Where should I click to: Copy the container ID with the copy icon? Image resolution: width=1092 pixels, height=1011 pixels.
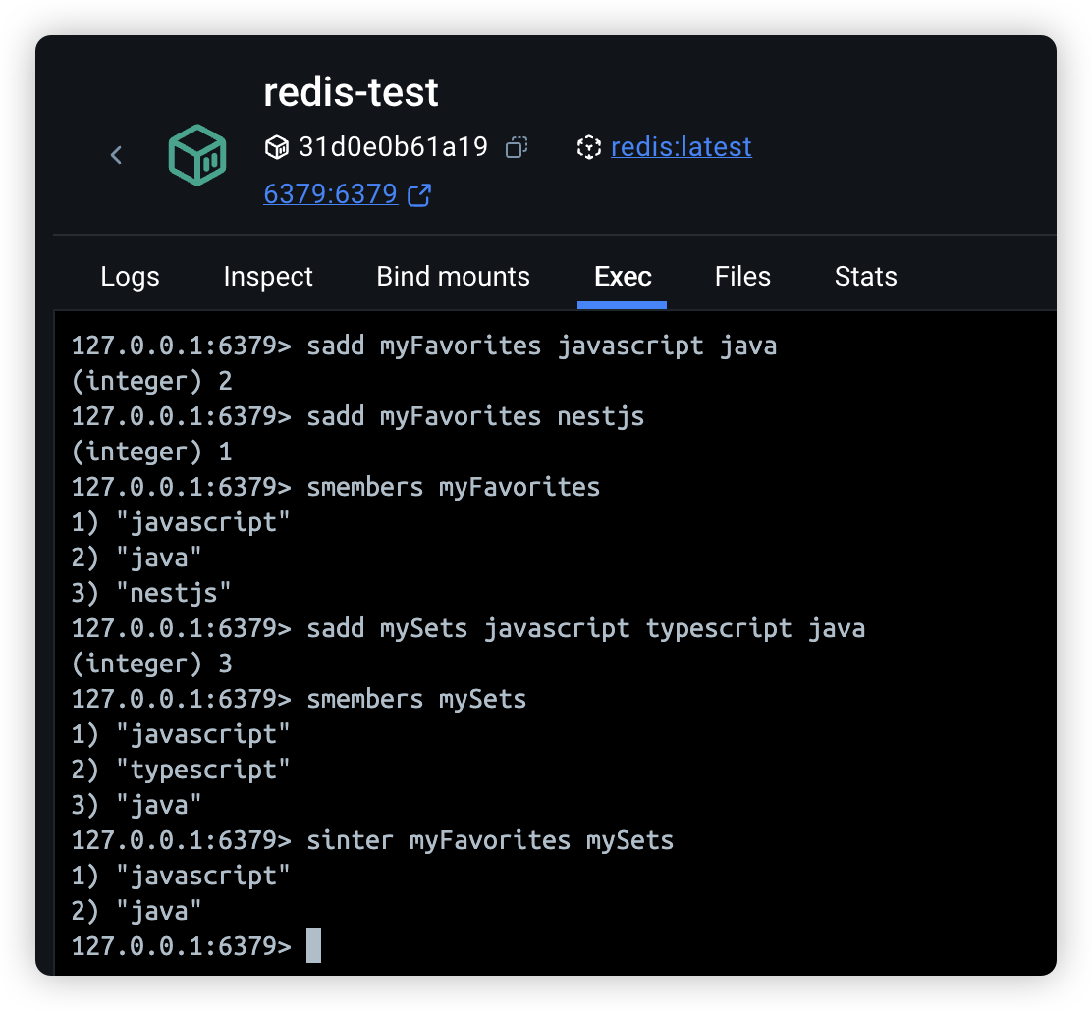click(x=516, y=147)
